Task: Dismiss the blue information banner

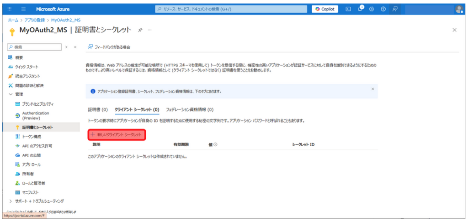Action: [x=372, y=89]
